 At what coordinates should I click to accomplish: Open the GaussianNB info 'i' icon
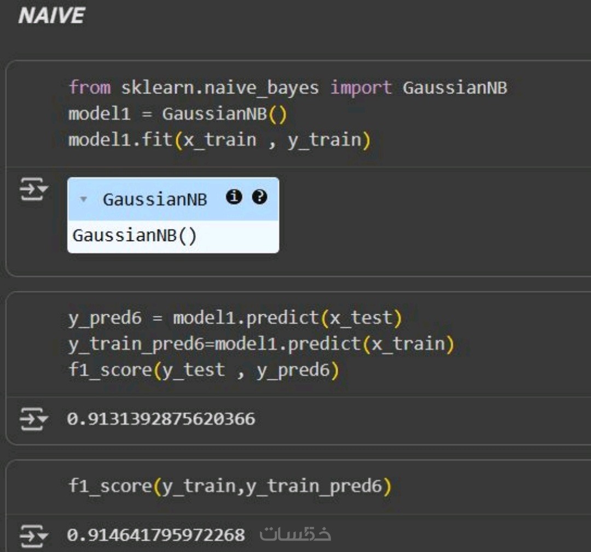click(x=234, y=197)
